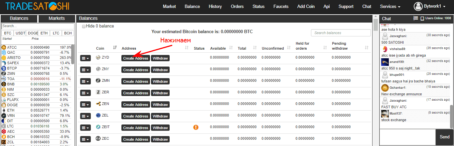
Task: Open the ZEL row actions menu
Action: [x=85, y=116]
